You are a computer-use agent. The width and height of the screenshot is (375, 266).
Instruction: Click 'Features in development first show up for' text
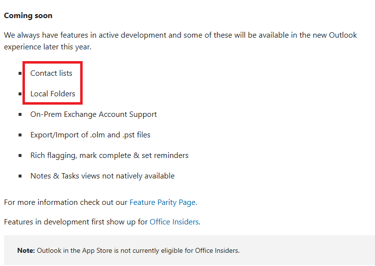(76, 222)
